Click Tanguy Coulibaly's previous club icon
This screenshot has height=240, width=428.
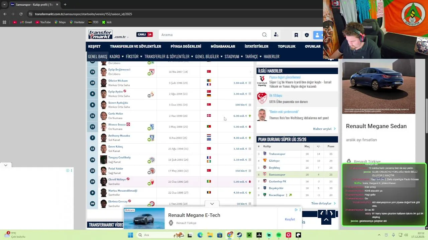tap(152, 160)
